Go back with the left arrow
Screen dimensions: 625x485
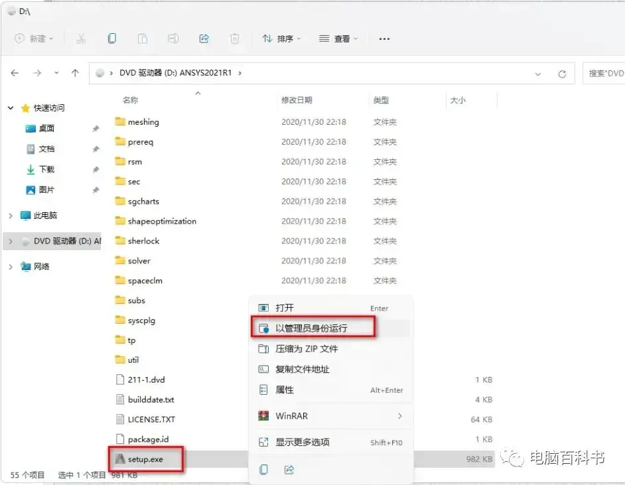pos(15,73)
